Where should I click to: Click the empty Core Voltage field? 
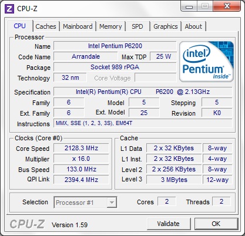click(x=156, y=77)
